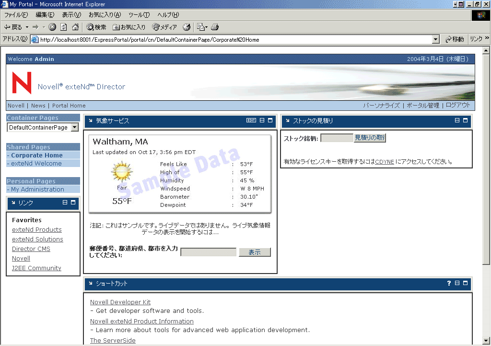Refresh the page using Refresh icon
Image resolution: width=491 pixels, height=346 pixels.
click(64, 27)
